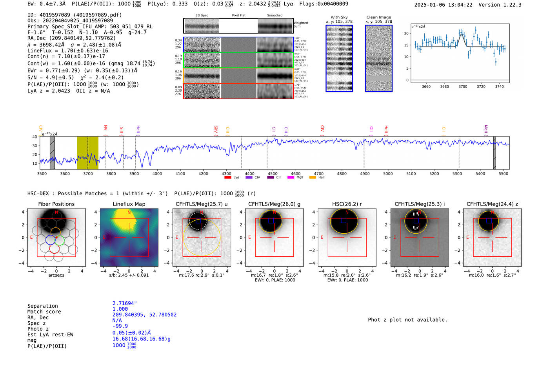Open the CFHTLS/Meg(25.7) u image
This screenshot has height=373, width=549.
coord(202,237)
